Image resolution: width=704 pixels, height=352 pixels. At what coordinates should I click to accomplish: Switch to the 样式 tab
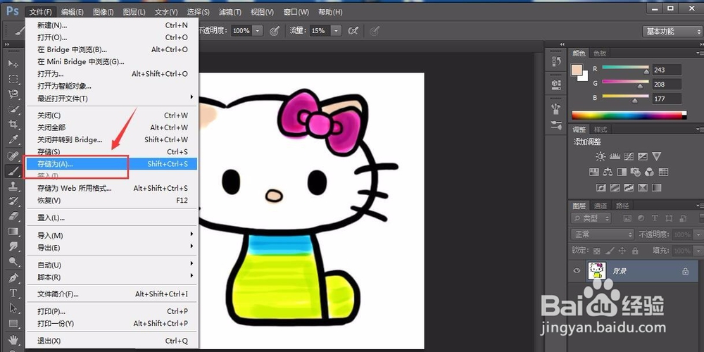pos(601,130)
